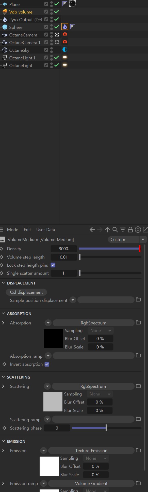The image size is (148, 492).
Task: Click the OctaneLight object icon
Action: [5, 65]
